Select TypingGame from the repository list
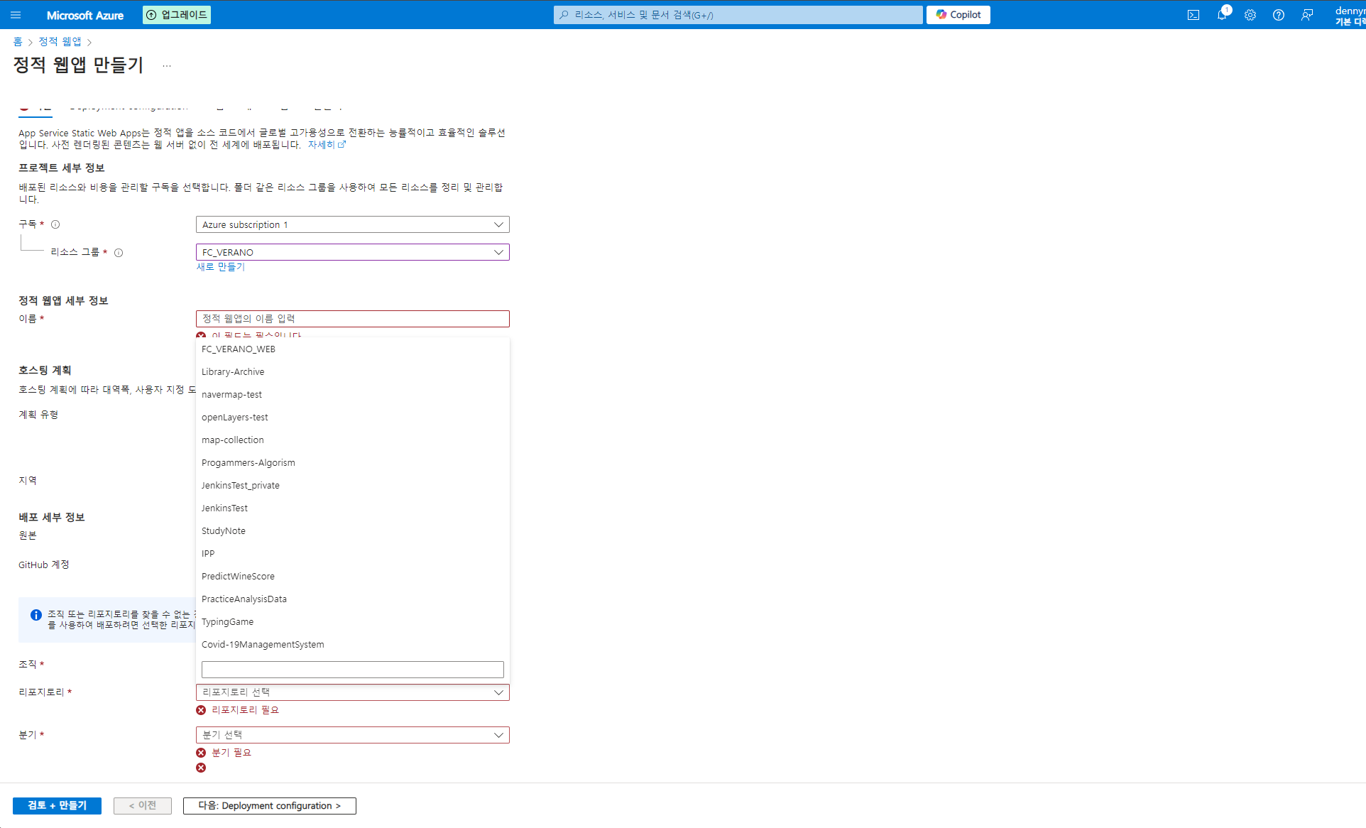Image resolution: width=1366 pixels, height=828 pixels. 227,622
